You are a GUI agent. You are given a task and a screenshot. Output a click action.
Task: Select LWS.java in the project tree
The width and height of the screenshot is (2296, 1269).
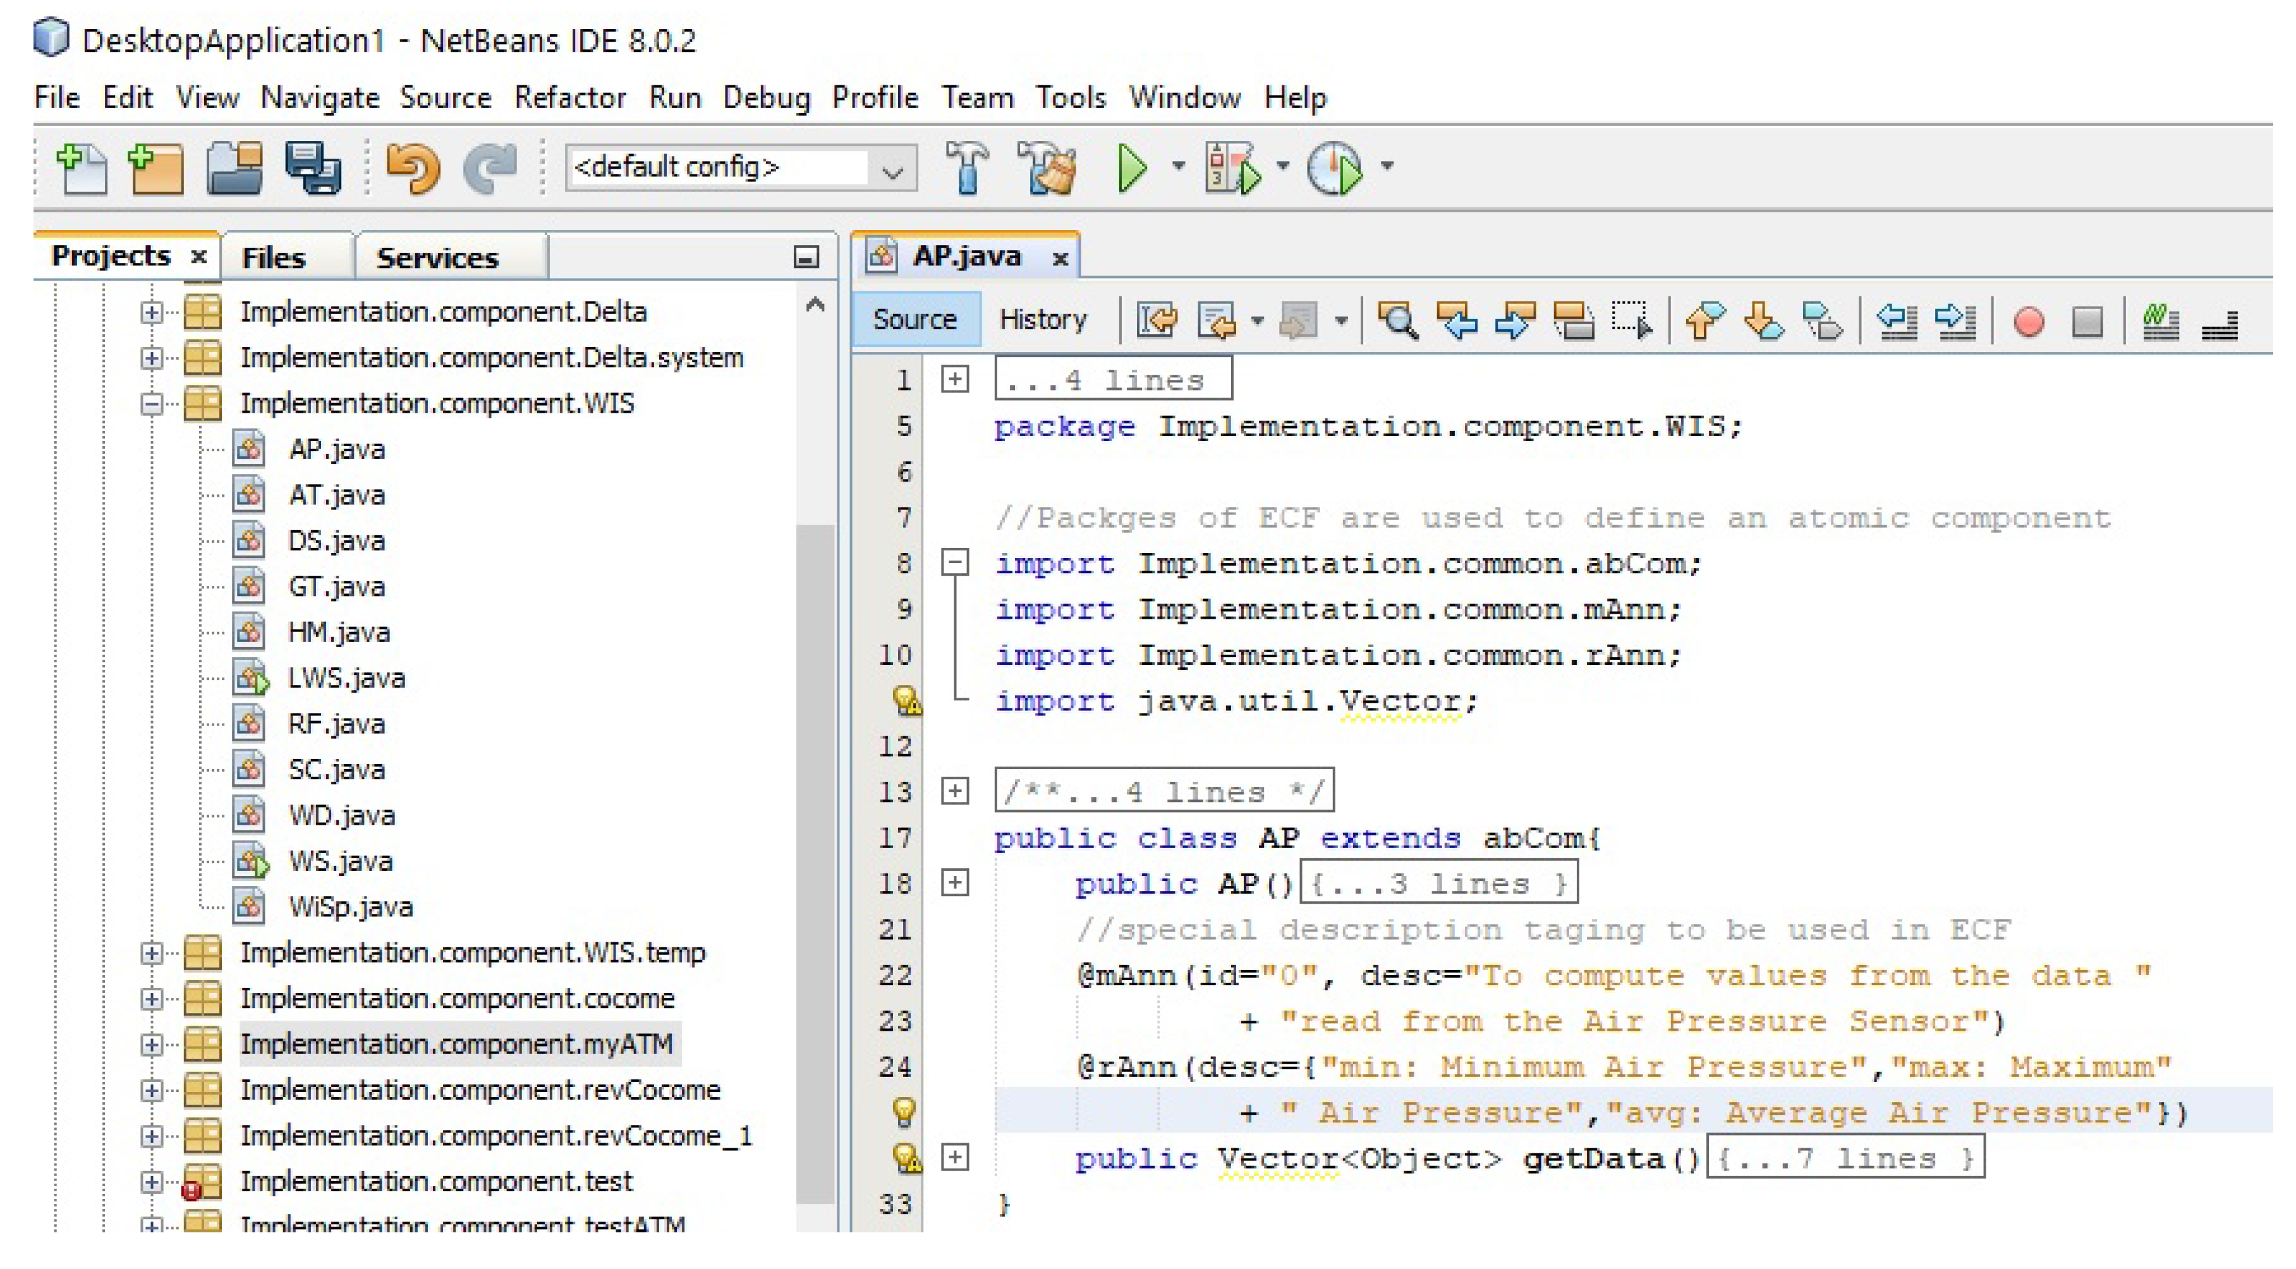click(x=346, y=678)
